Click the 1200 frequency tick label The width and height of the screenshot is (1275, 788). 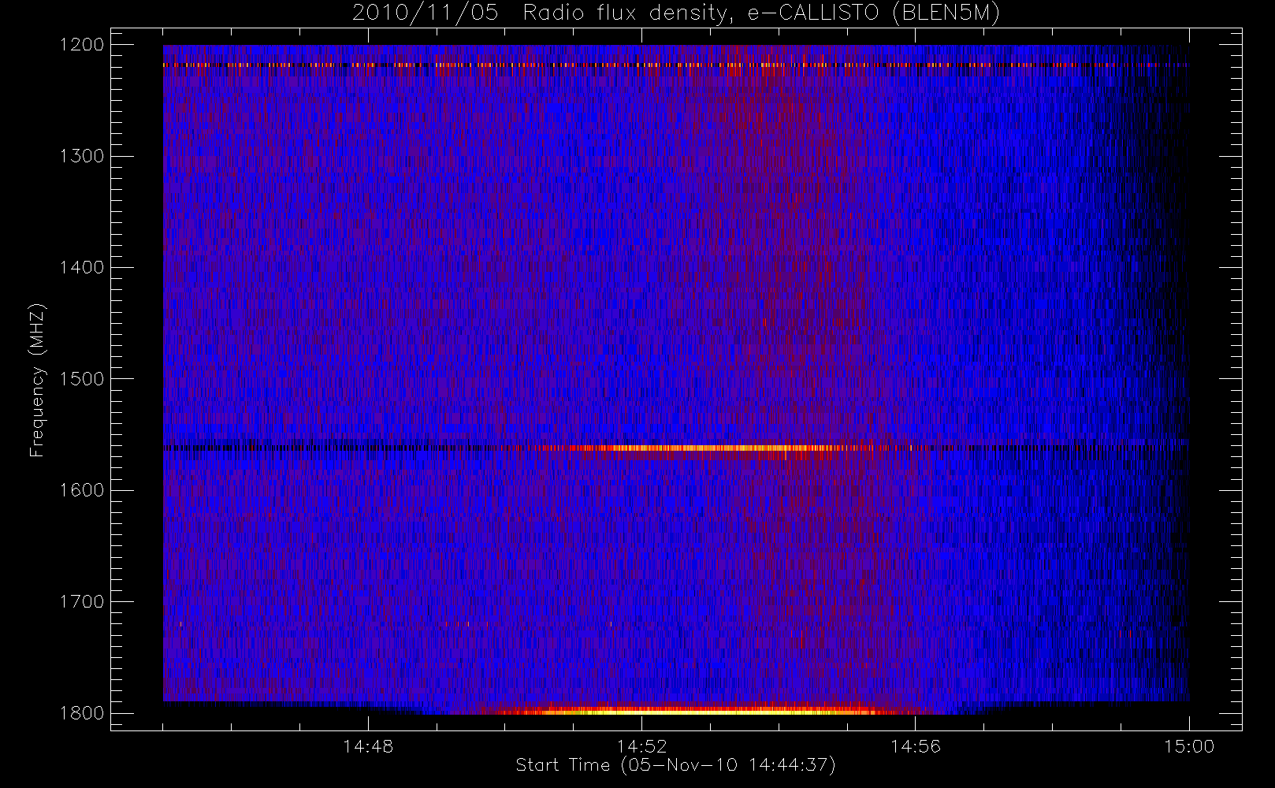click(x=82, y=45)
